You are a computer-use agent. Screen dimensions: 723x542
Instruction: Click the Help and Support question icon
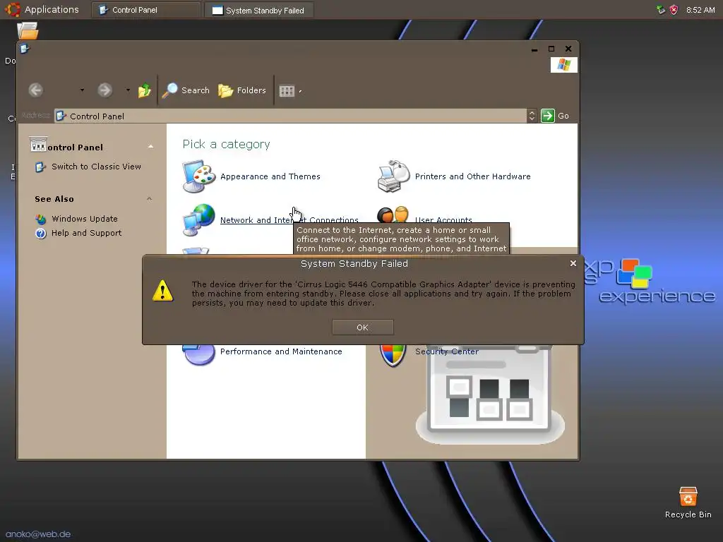(40, 233)
